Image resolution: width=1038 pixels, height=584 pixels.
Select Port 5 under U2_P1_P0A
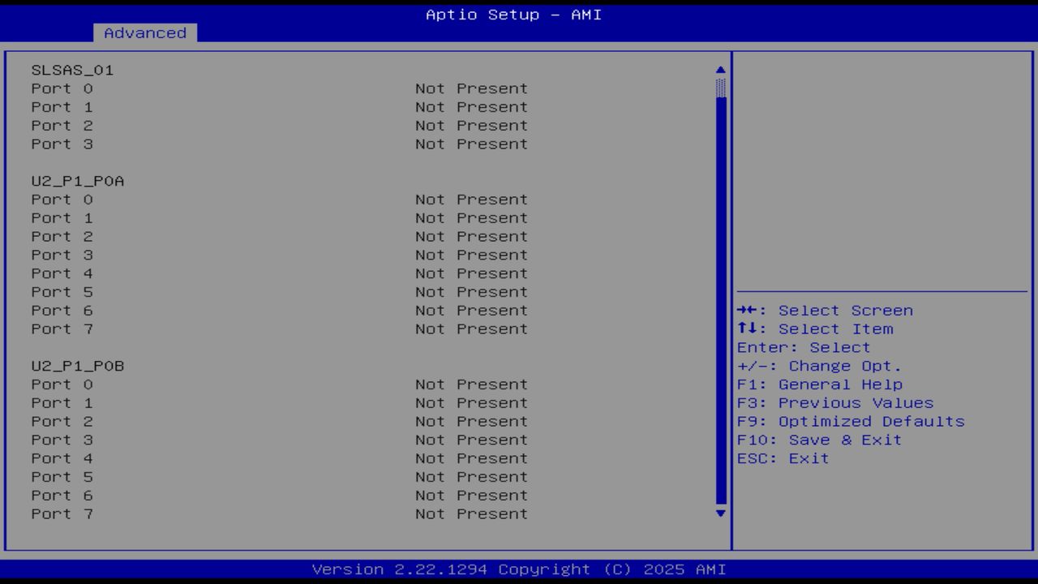(61, 291)
